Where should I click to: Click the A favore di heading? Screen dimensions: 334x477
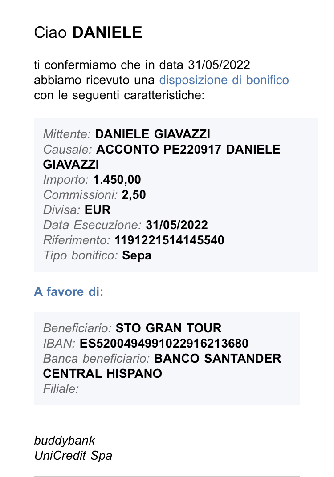[x=69, y=291]
